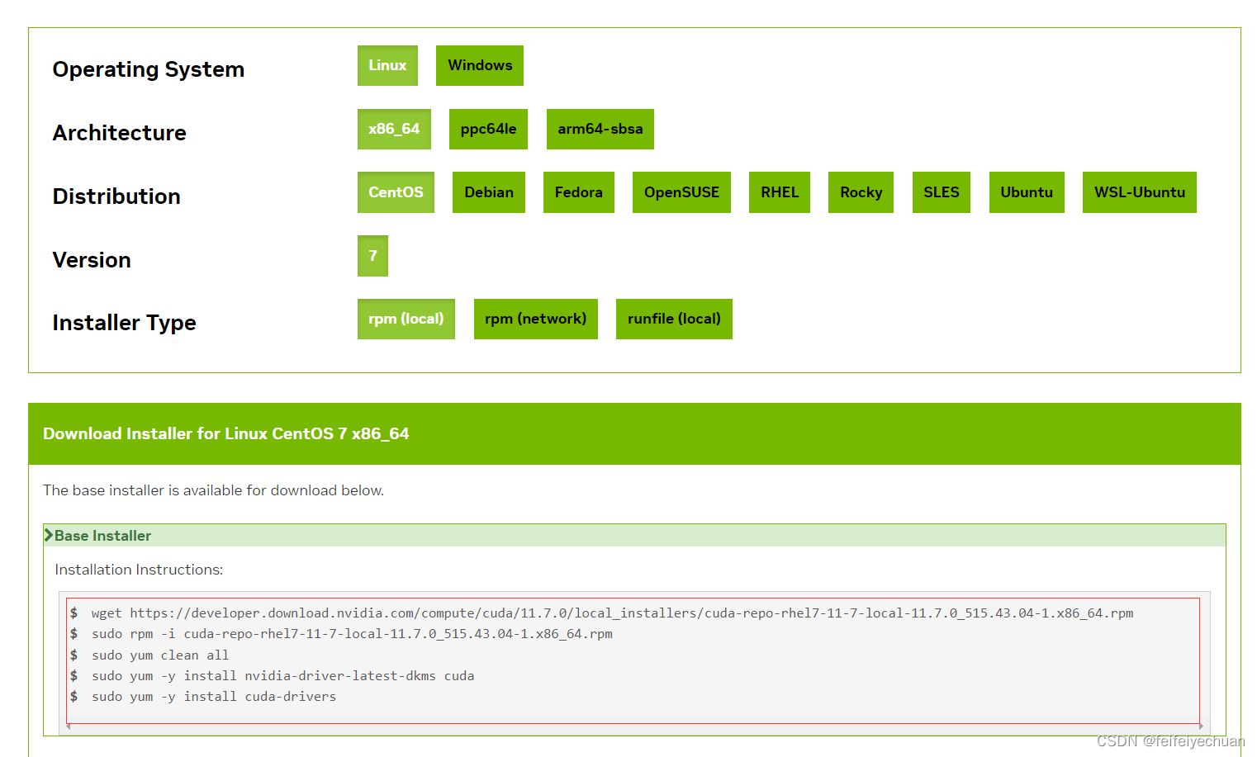This screenshot has height=757, width=1257.
Task: Select x86_64 architecture
Action: [394, 129]
